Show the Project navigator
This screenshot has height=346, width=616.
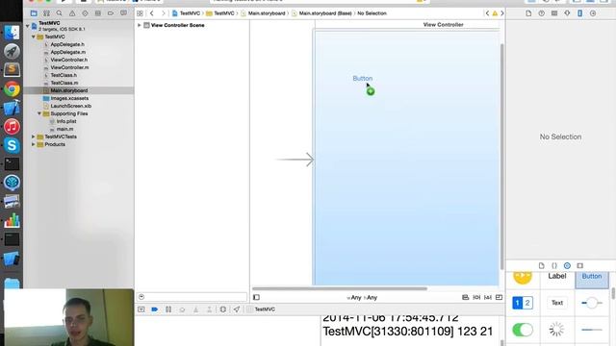coord(34,13)
